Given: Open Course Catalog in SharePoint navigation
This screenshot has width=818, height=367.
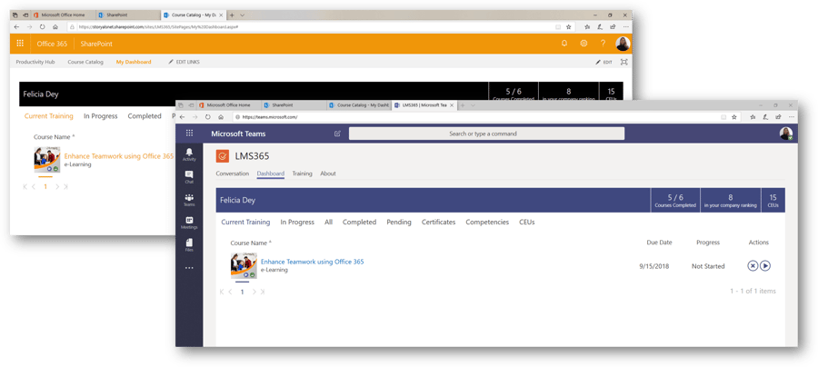Looking at the screenshot, I should tap(85, 62).
